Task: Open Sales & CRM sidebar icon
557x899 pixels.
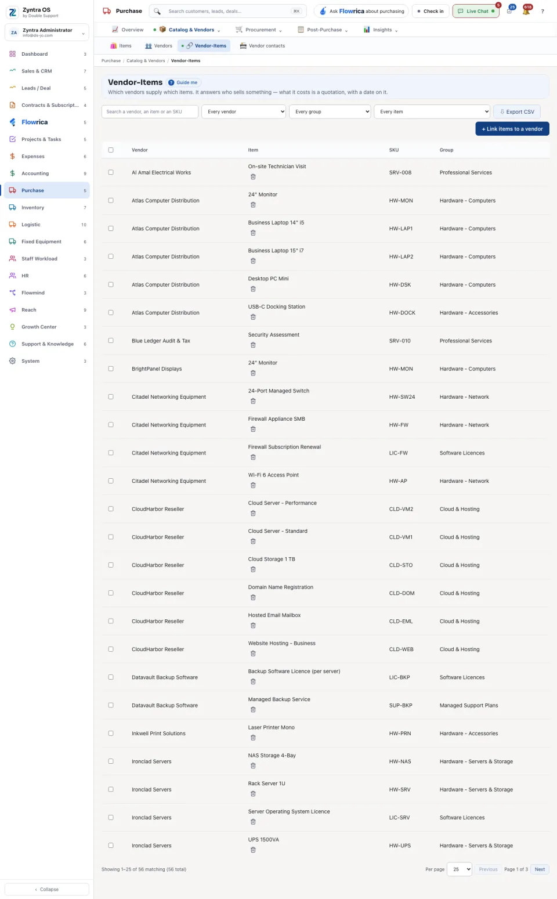Action: click(x=13, y=71)
